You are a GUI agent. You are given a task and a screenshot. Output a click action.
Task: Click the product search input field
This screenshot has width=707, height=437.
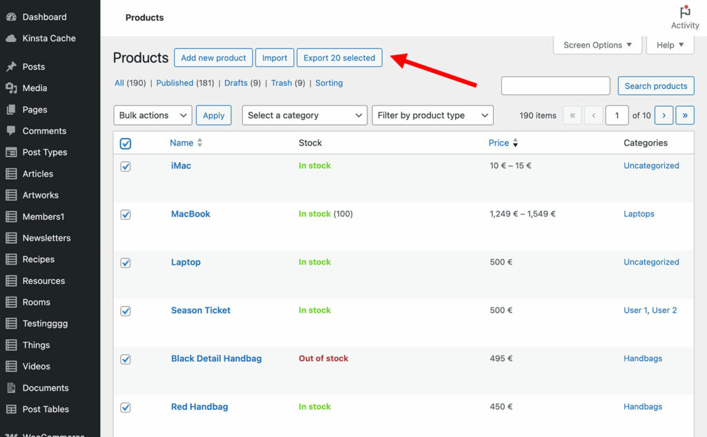(556, 85)
